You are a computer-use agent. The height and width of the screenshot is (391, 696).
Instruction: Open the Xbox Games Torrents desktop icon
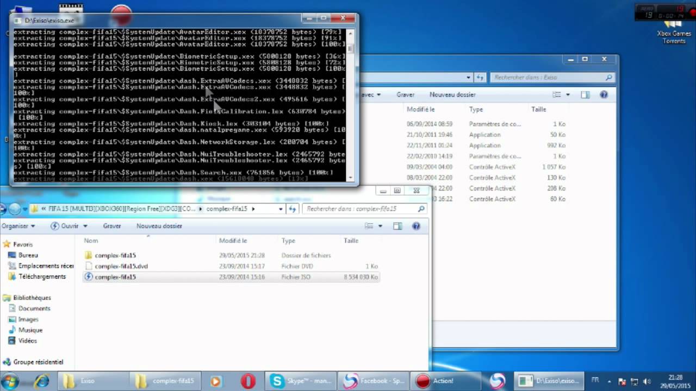674,31
